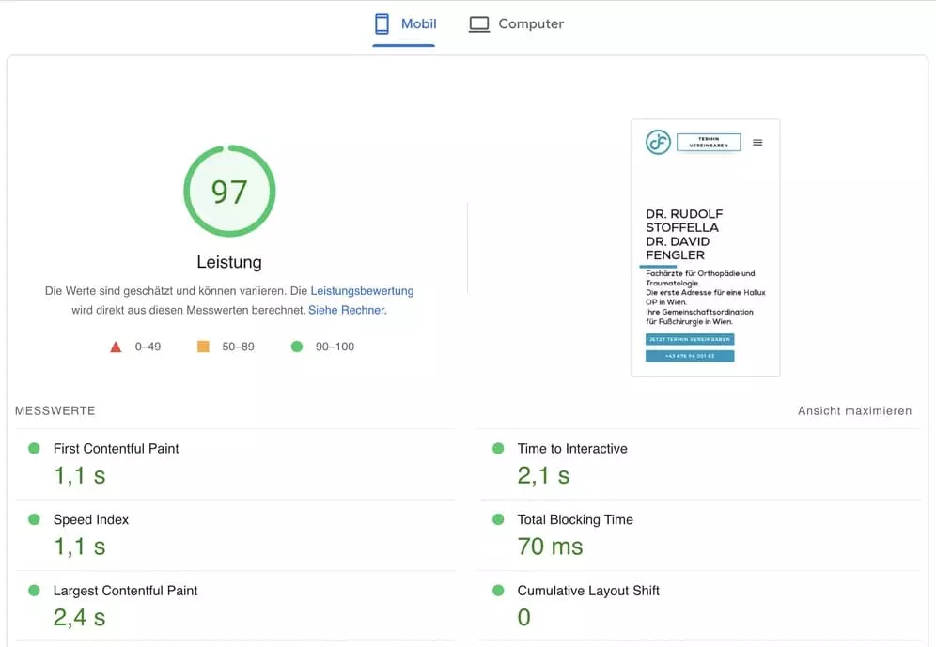Click the laptop computer icon

coord(478,24)
